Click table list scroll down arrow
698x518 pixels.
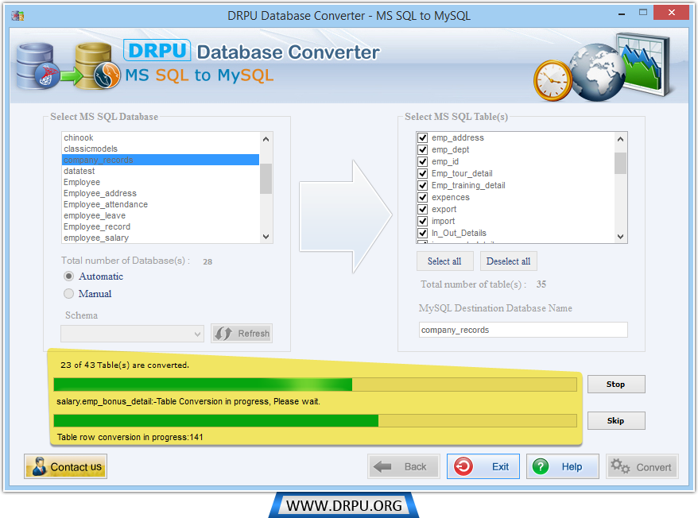tap(621, 237)
